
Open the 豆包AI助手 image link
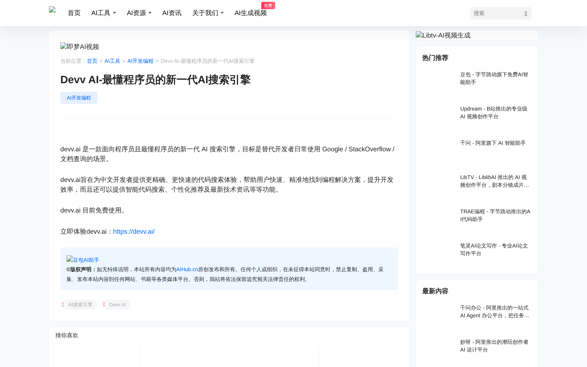click(83, 260)
